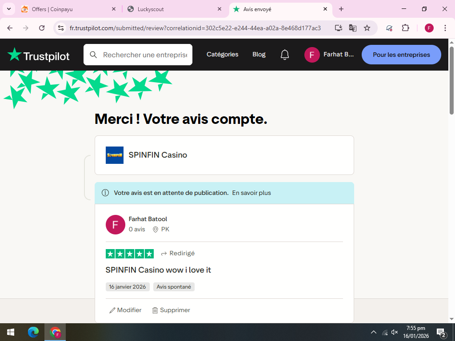Click the Supprimer trash icon

(x=155, y=310)
